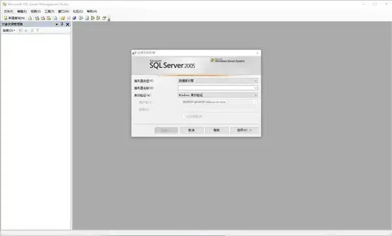
Task: Click the 帮助 (Help) button in dialog
Action: [216, 130]
